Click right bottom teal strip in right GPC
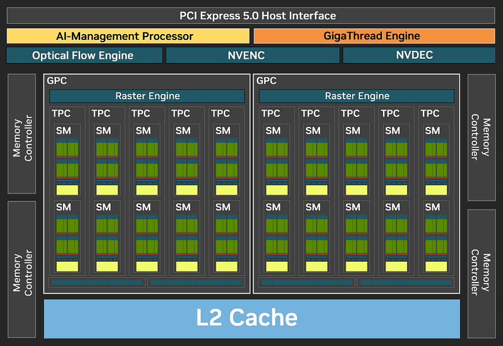 406,283
